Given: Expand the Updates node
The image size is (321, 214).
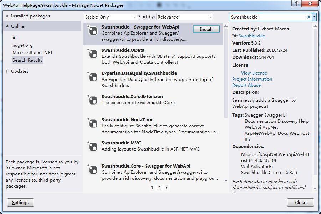Looking at the screenshot, I should pos(7,71).
